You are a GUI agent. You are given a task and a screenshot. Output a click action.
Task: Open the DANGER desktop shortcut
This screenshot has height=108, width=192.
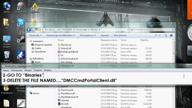coord(35,7)
